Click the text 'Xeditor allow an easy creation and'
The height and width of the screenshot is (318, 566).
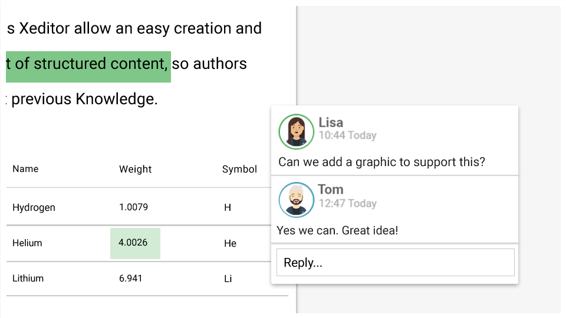click(140, 28)
